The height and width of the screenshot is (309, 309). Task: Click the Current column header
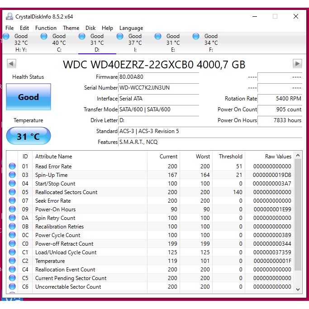[163, 157]
